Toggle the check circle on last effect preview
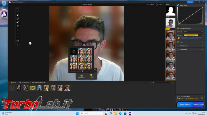Image resolution: width=207 pixels, height=116 pixels. click(174, 78)
